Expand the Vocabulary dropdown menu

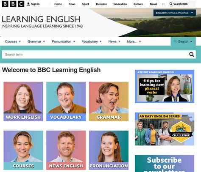pos(92,41)
